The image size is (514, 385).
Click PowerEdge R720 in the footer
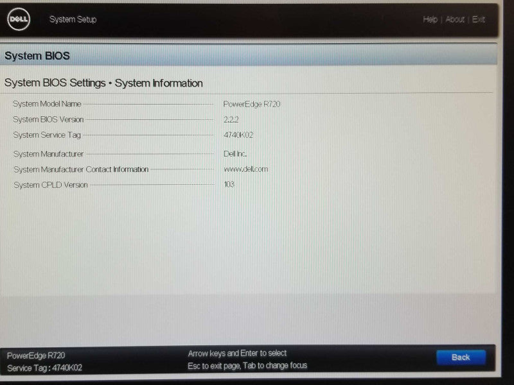pyautogui.click(x=36, y=355)
